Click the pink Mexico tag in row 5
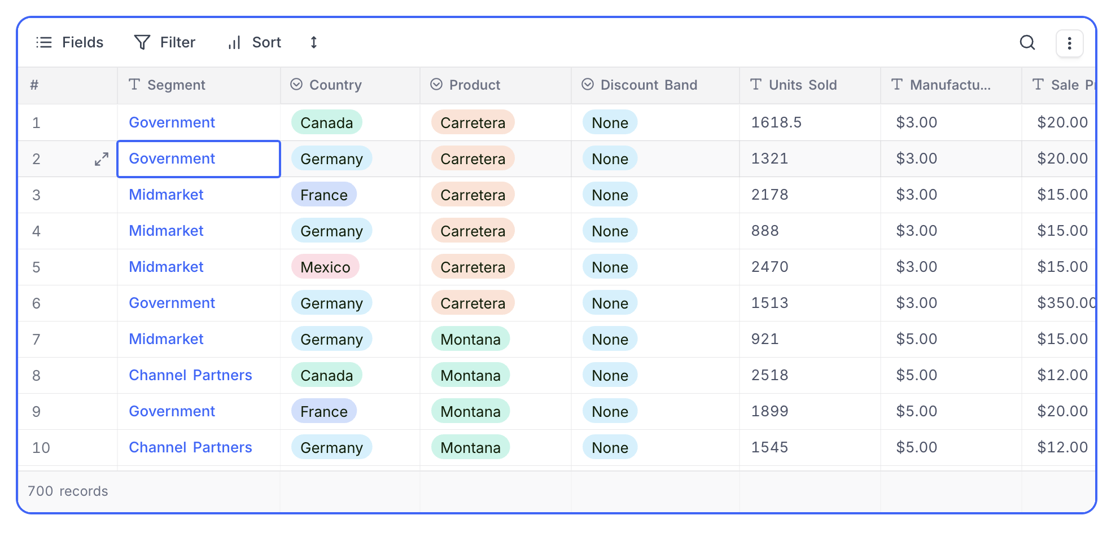 point(325,267)
